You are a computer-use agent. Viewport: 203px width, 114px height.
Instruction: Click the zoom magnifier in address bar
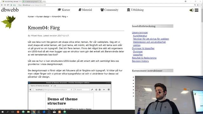195,5
